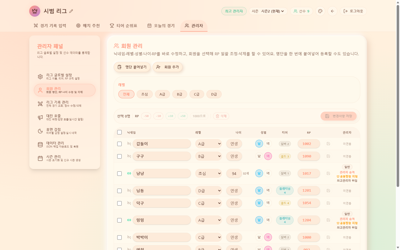Viewport: 400px width, 250px height.
Task: Check the box for 덕구
Action: 119,203
